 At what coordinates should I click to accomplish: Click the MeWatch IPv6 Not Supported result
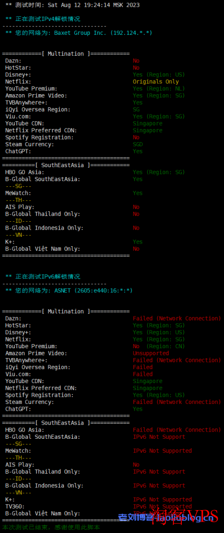coord(162,451)
